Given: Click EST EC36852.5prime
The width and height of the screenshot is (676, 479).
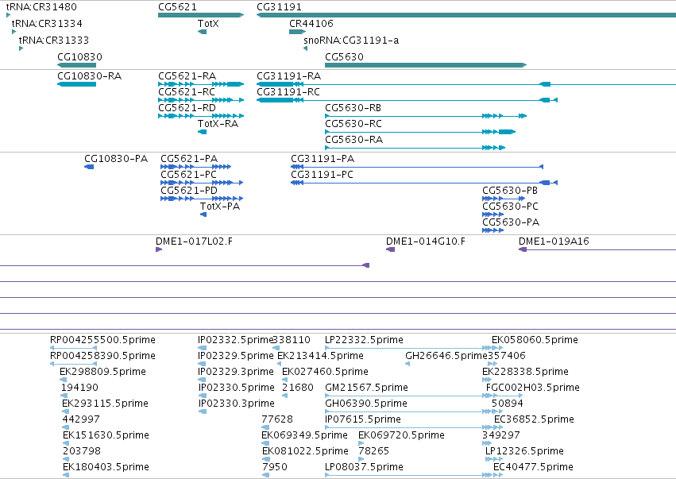Looking at the screenshot, I should [x=498, y=427].
